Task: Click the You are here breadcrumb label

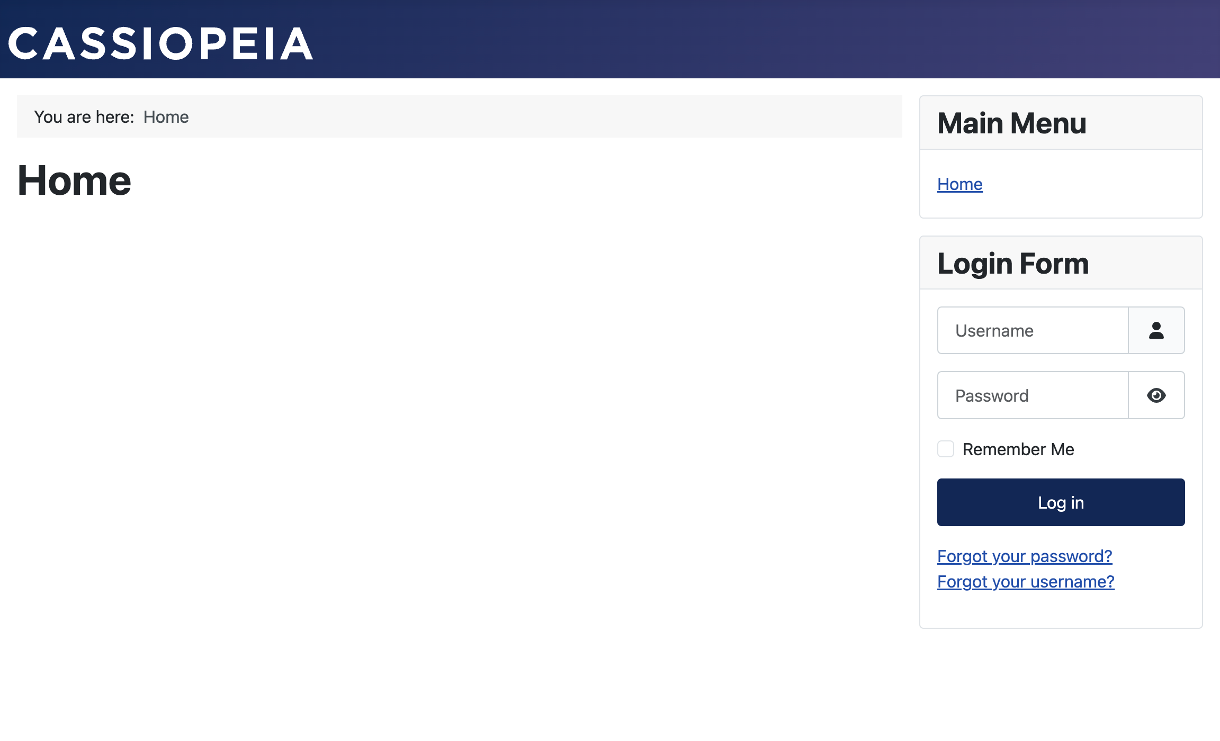Action: (x=83, y=116)
